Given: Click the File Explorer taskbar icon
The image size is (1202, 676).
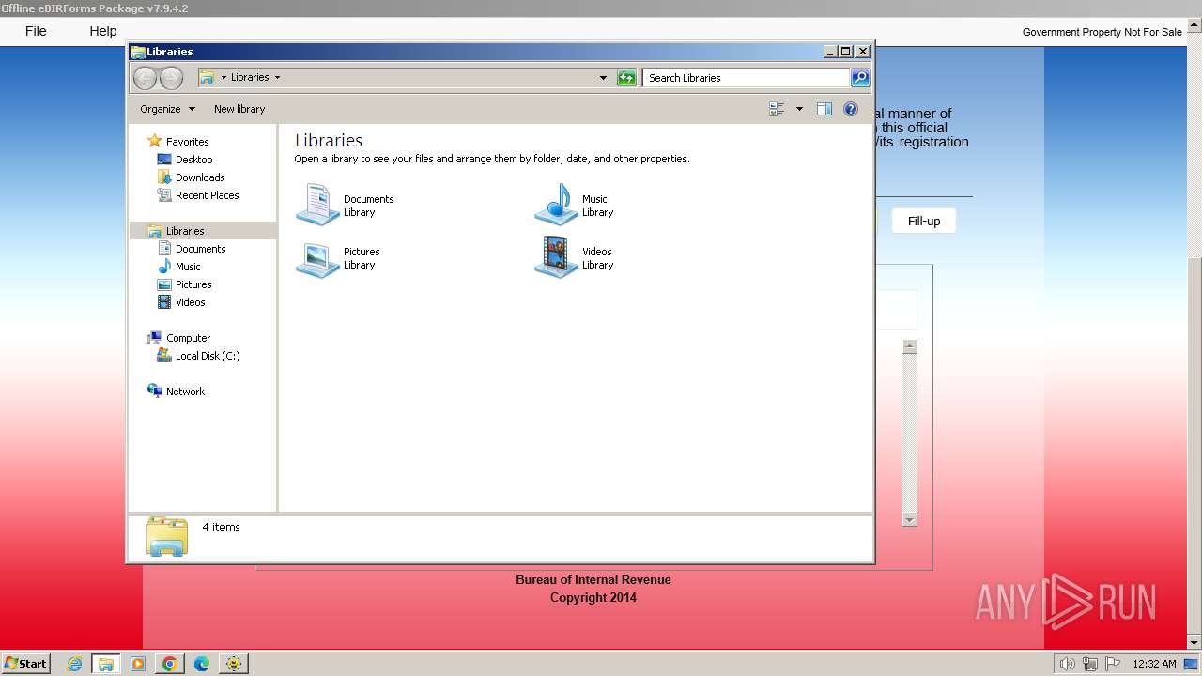Looking at the screenshot, I should (x=106, y=664).
